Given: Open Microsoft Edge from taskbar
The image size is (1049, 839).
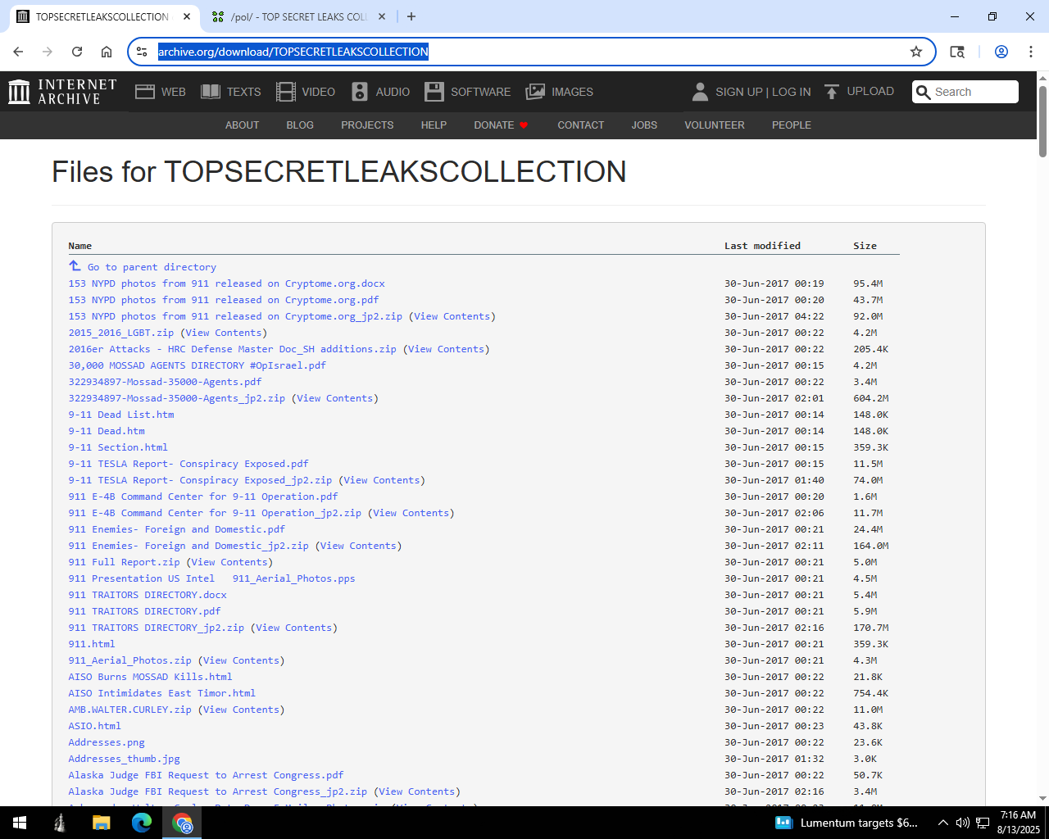Looking at the screenshot, I should (x=142, y=823).
